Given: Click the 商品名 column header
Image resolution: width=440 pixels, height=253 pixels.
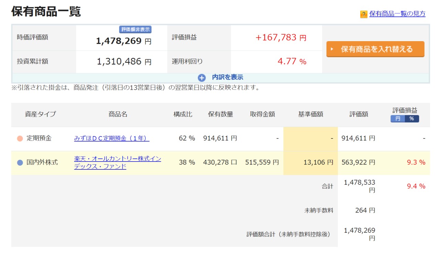Looking at the screenshot, I should coord(118,114).
